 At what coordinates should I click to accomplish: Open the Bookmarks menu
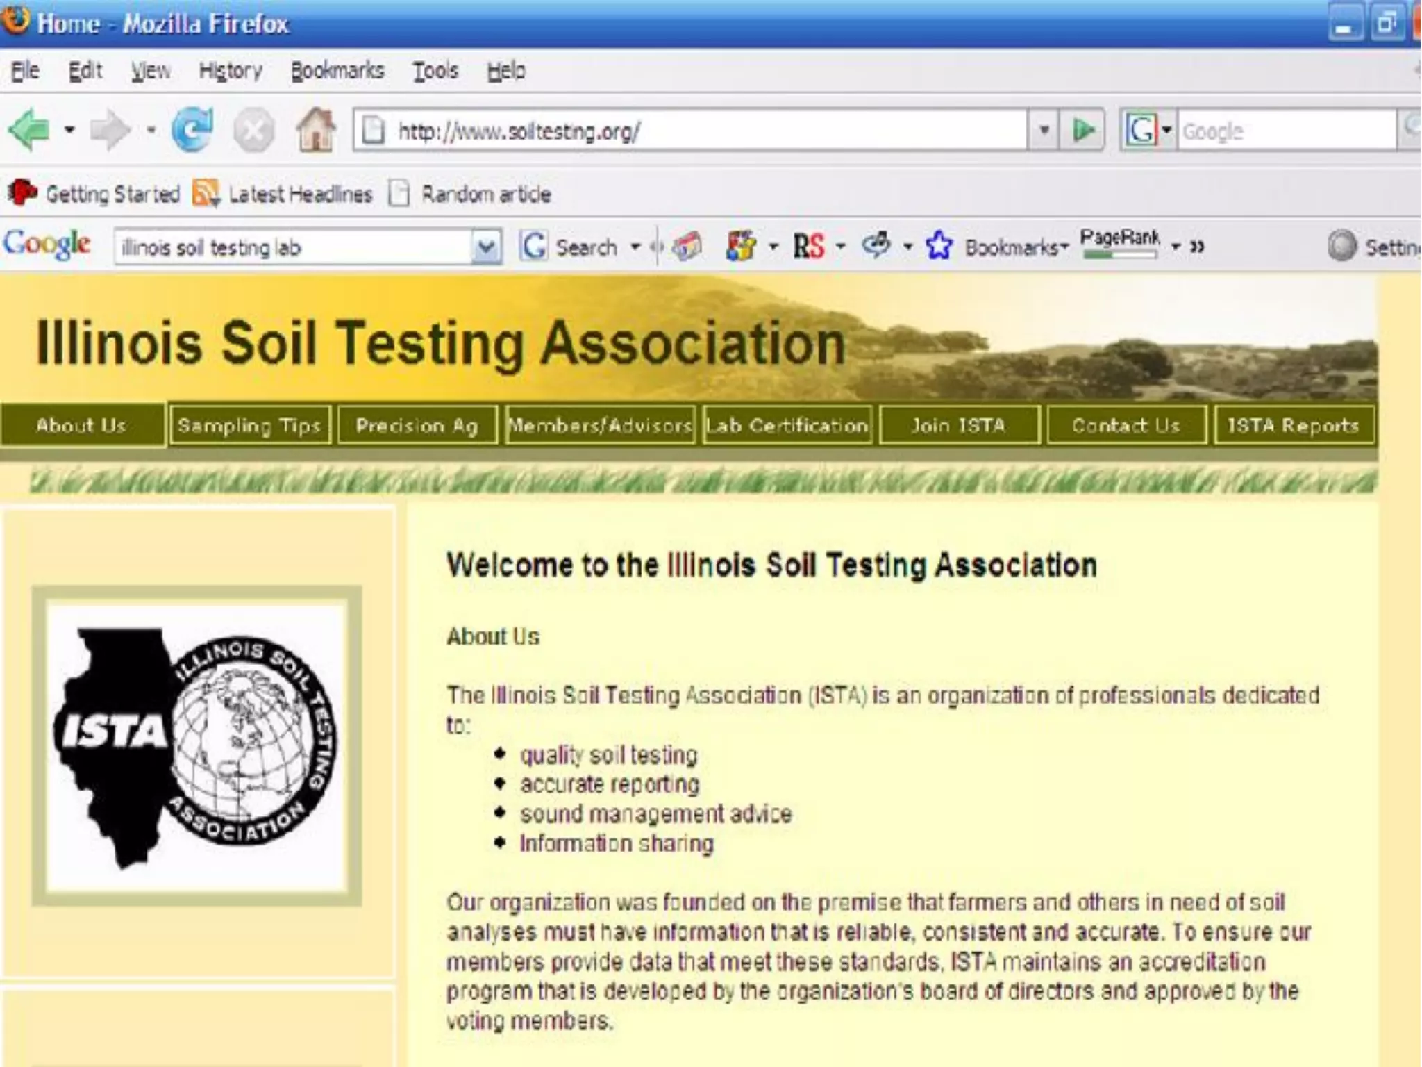337,71
